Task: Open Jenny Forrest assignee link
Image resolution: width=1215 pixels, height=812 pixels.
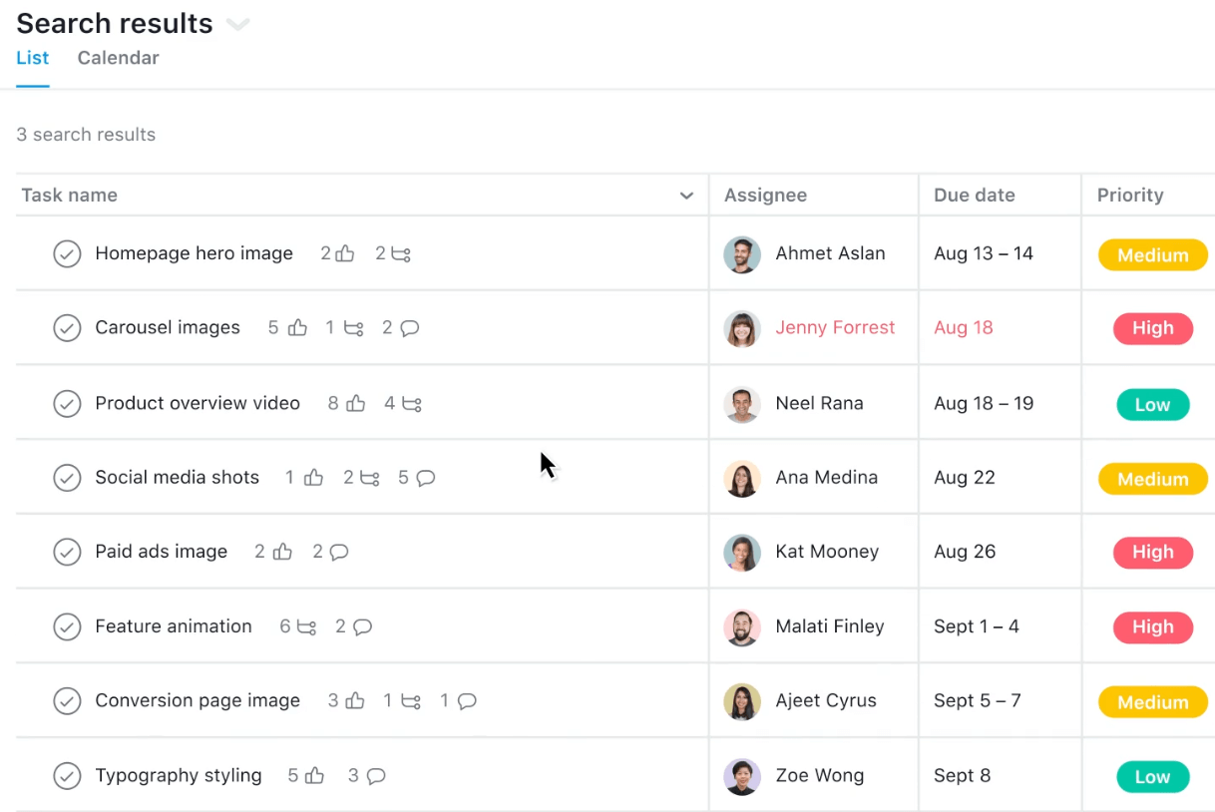Action: point(835,327)
